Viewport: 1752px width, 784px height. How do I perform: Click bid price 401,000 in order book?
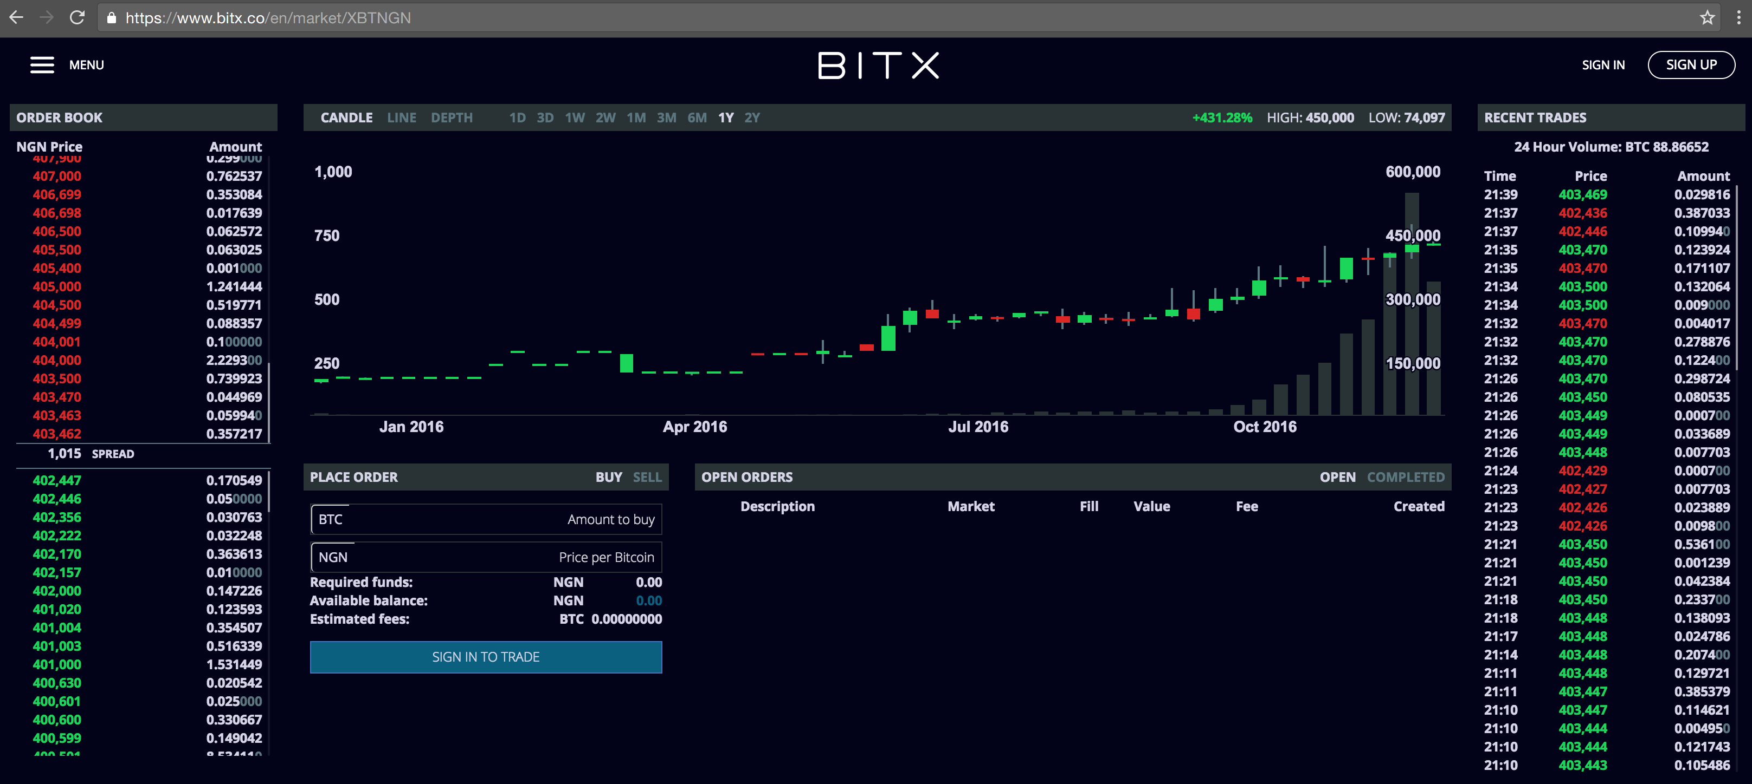point(56,664)
